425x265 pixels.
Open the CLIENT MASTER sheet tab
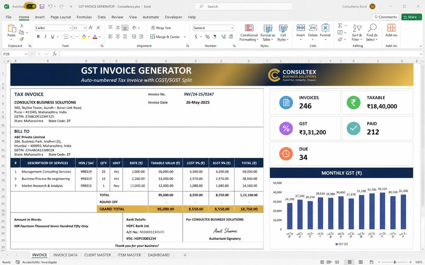click(98, 255)
